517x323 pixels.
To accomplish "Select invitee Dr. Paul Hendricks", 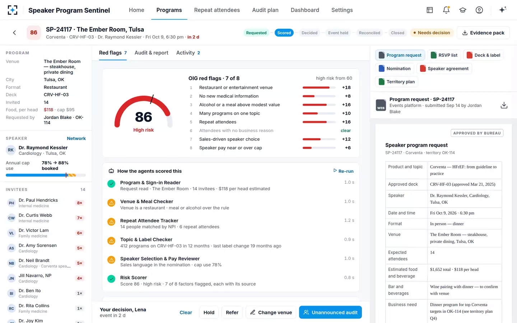I will point(46,203).
